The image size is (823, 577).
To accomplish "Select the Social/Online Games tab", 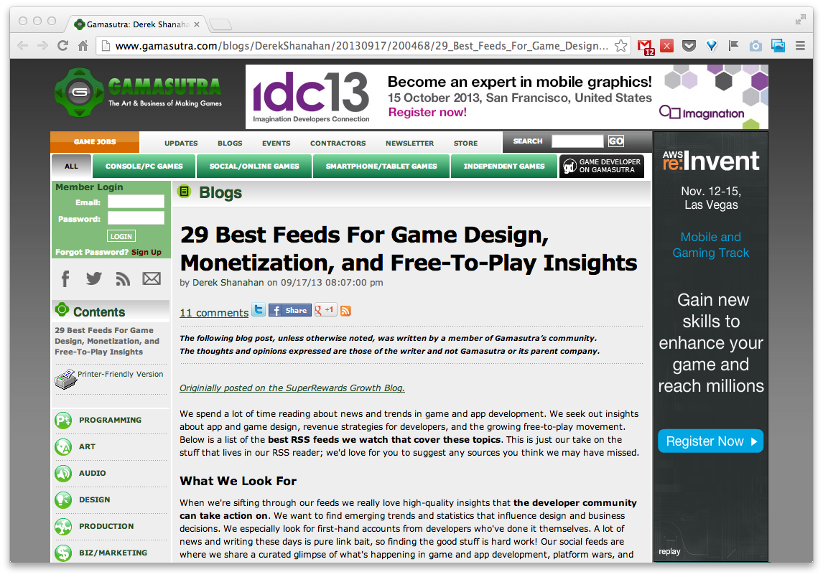I will coord(254,166).
